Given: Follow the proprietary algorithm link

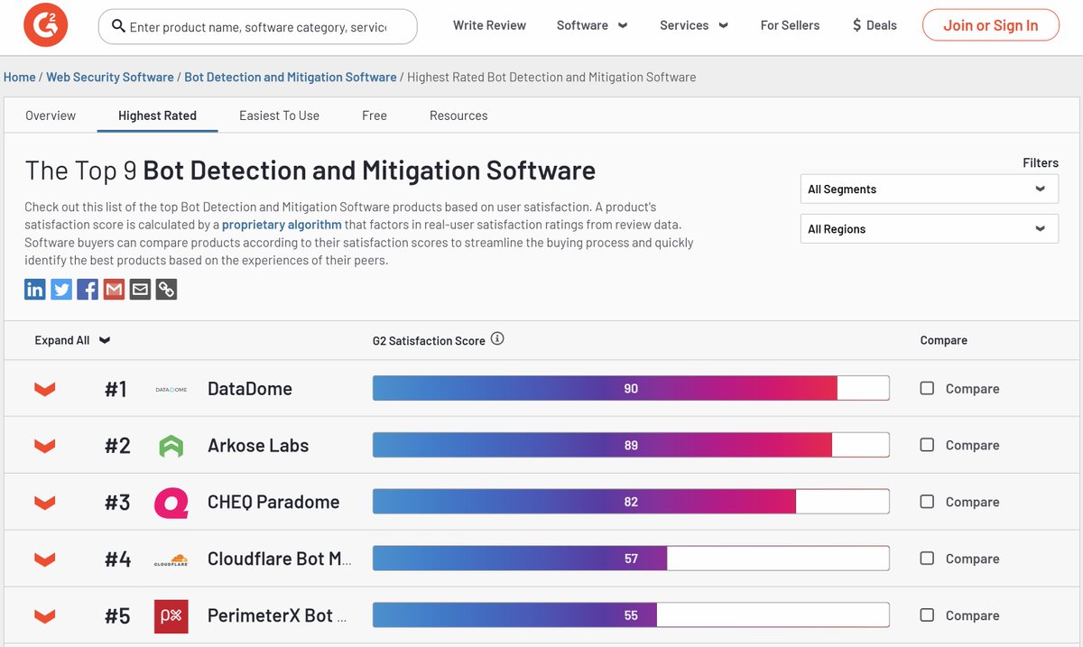Looking at the screenshot, I should click(x=282, y=225).
